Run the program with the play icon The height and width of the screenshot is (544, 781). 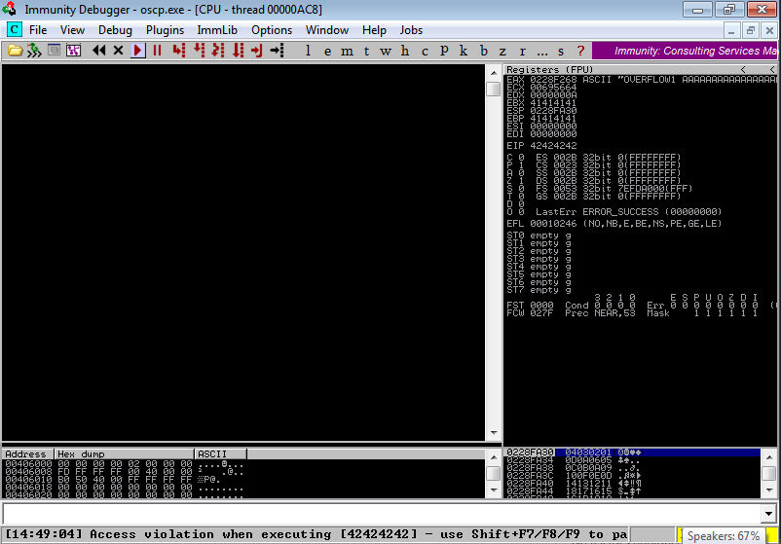click(138, 51)
